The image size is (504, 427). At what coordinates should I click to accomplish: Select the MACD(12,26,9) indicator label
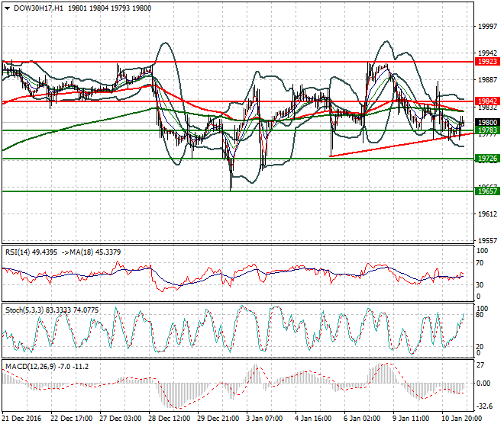click(31, 366)
